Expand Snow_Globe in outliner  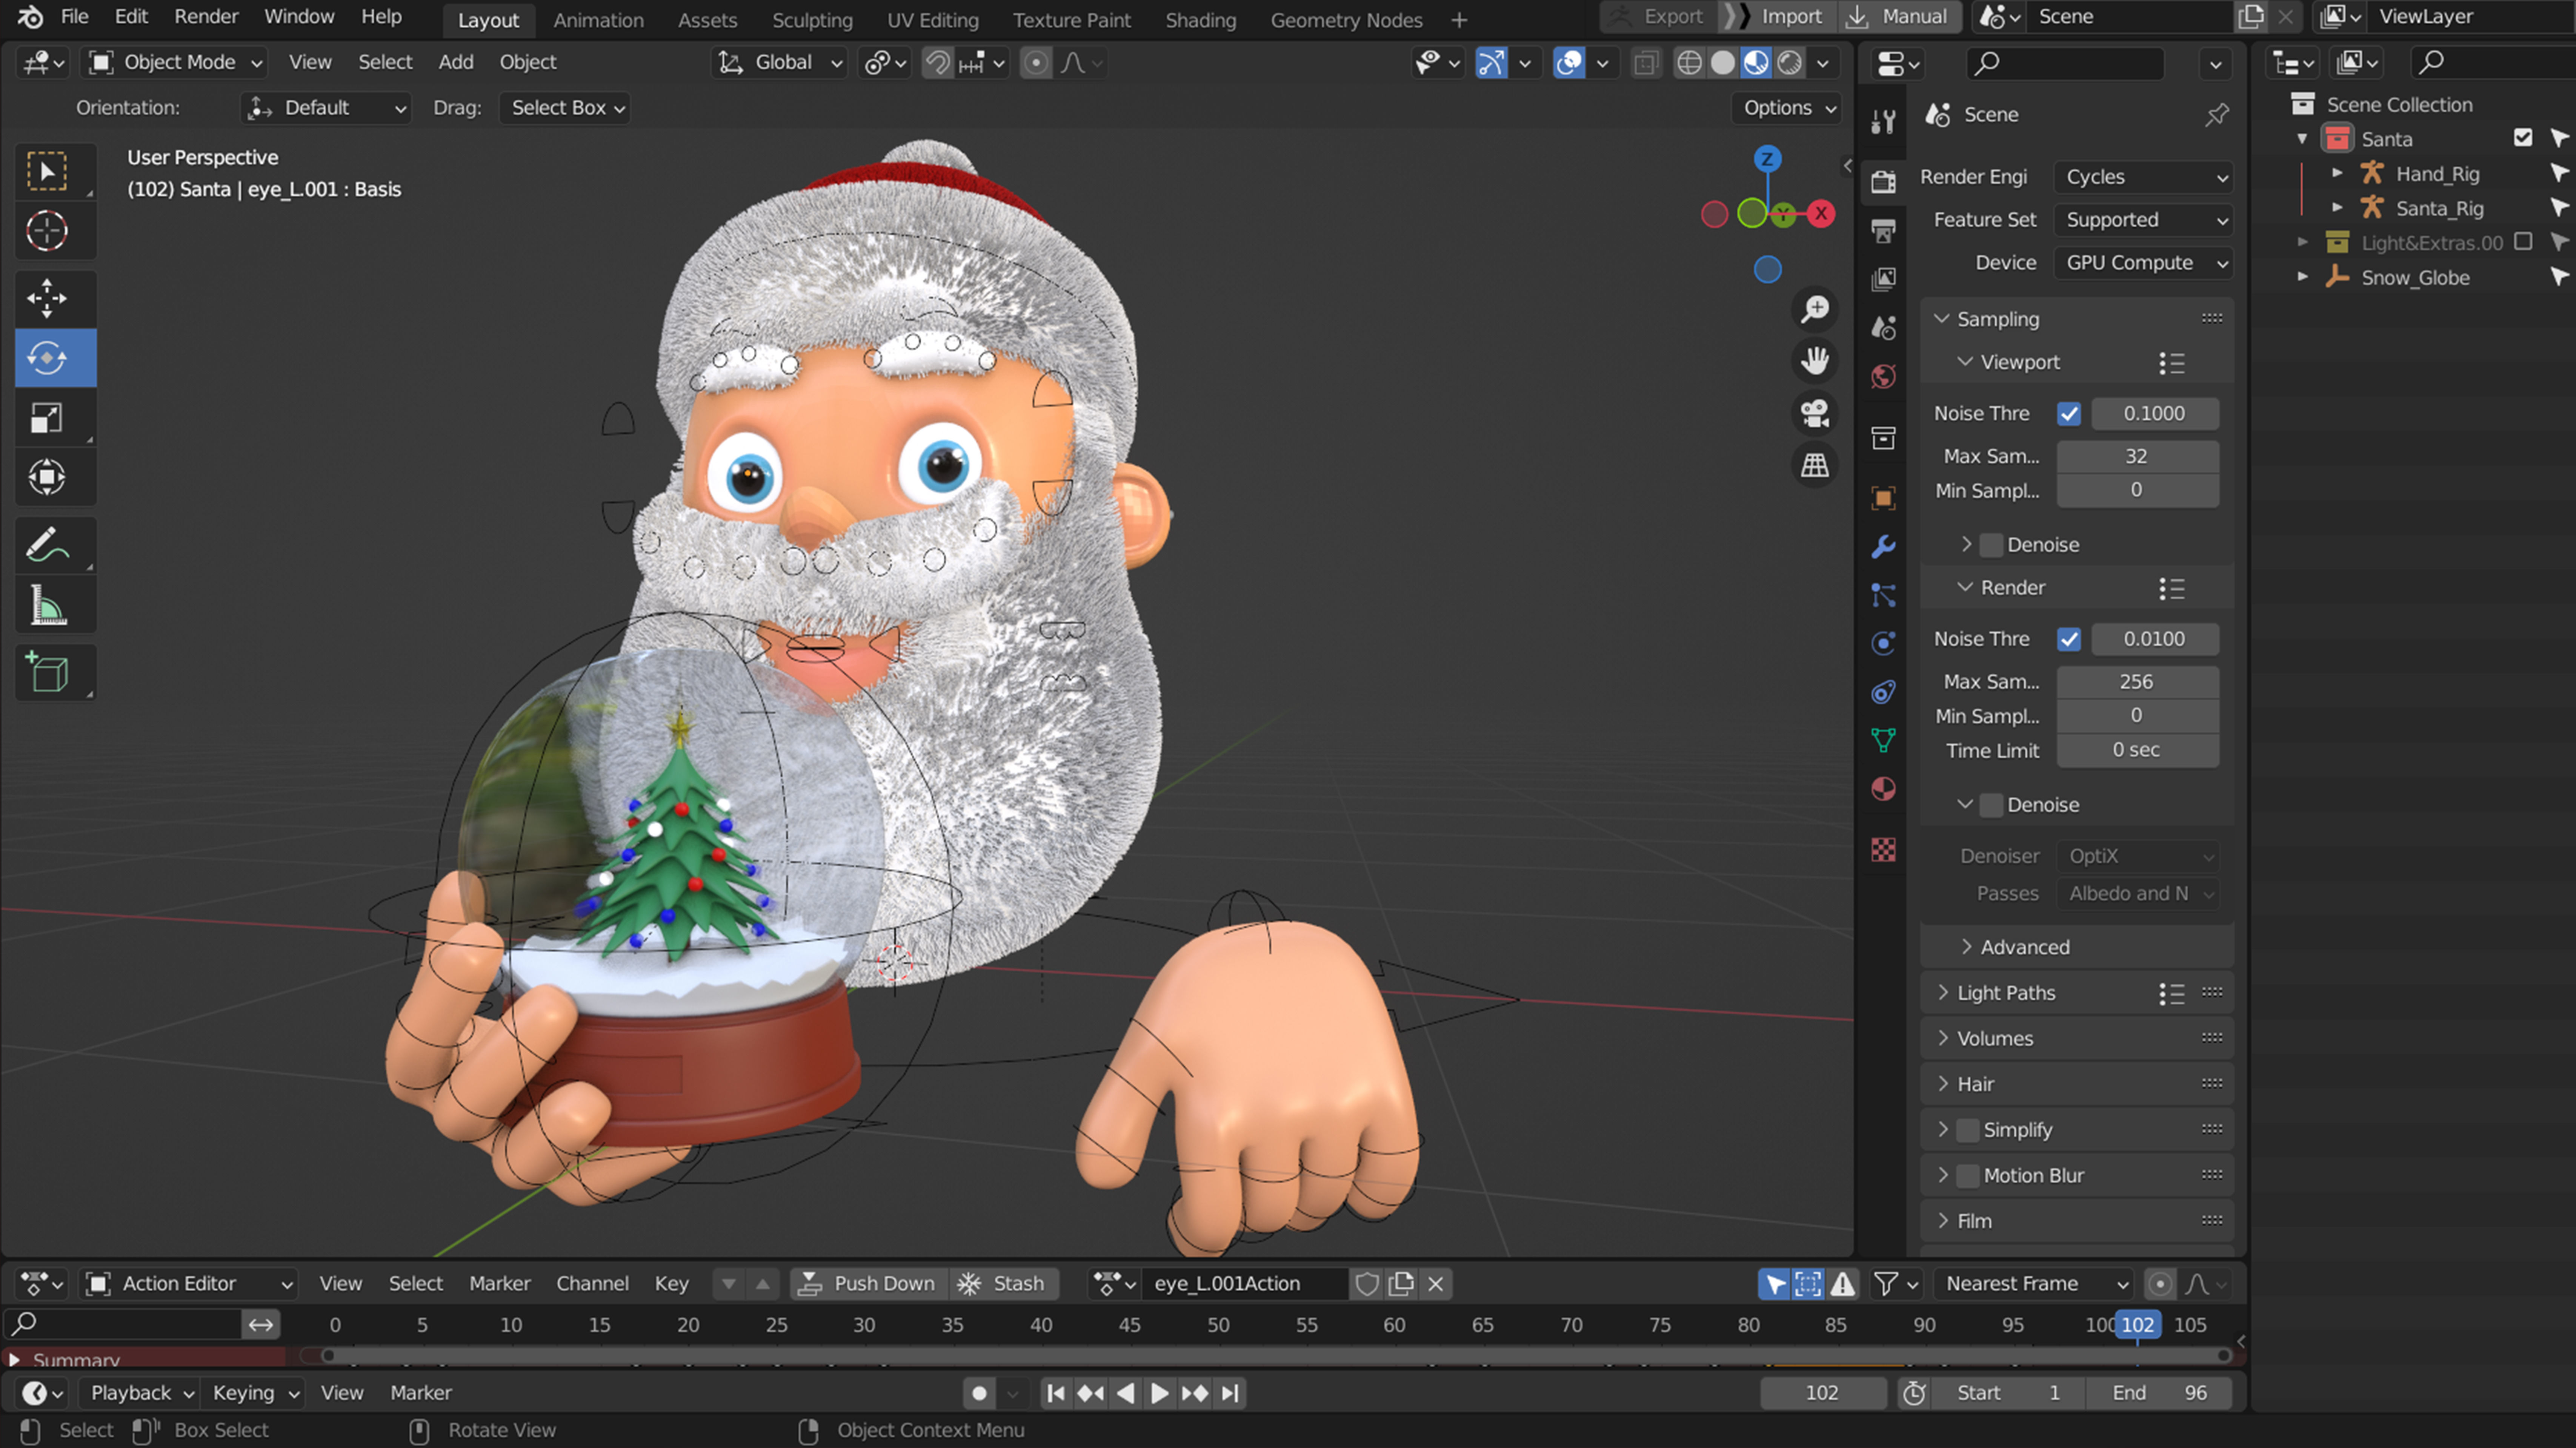(2303, 277)
